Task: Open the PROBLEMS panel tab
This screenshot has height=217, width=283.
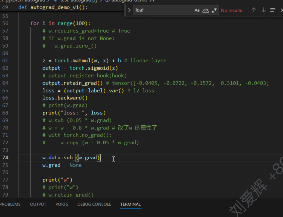Action: coord(10,204)
